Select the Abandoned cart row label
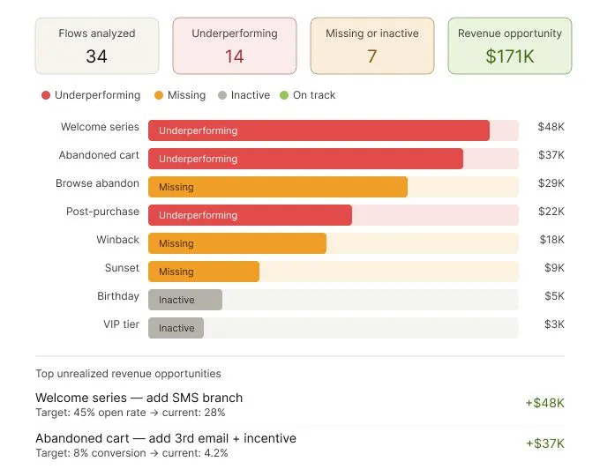The height and width of the screenshot is (469, 600). point(99,155)
